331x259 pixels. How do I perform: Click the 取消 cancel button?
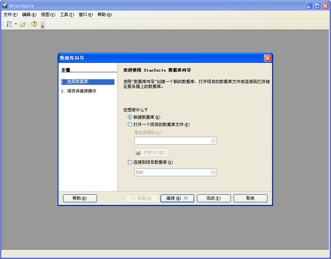[x=250, y=198]
